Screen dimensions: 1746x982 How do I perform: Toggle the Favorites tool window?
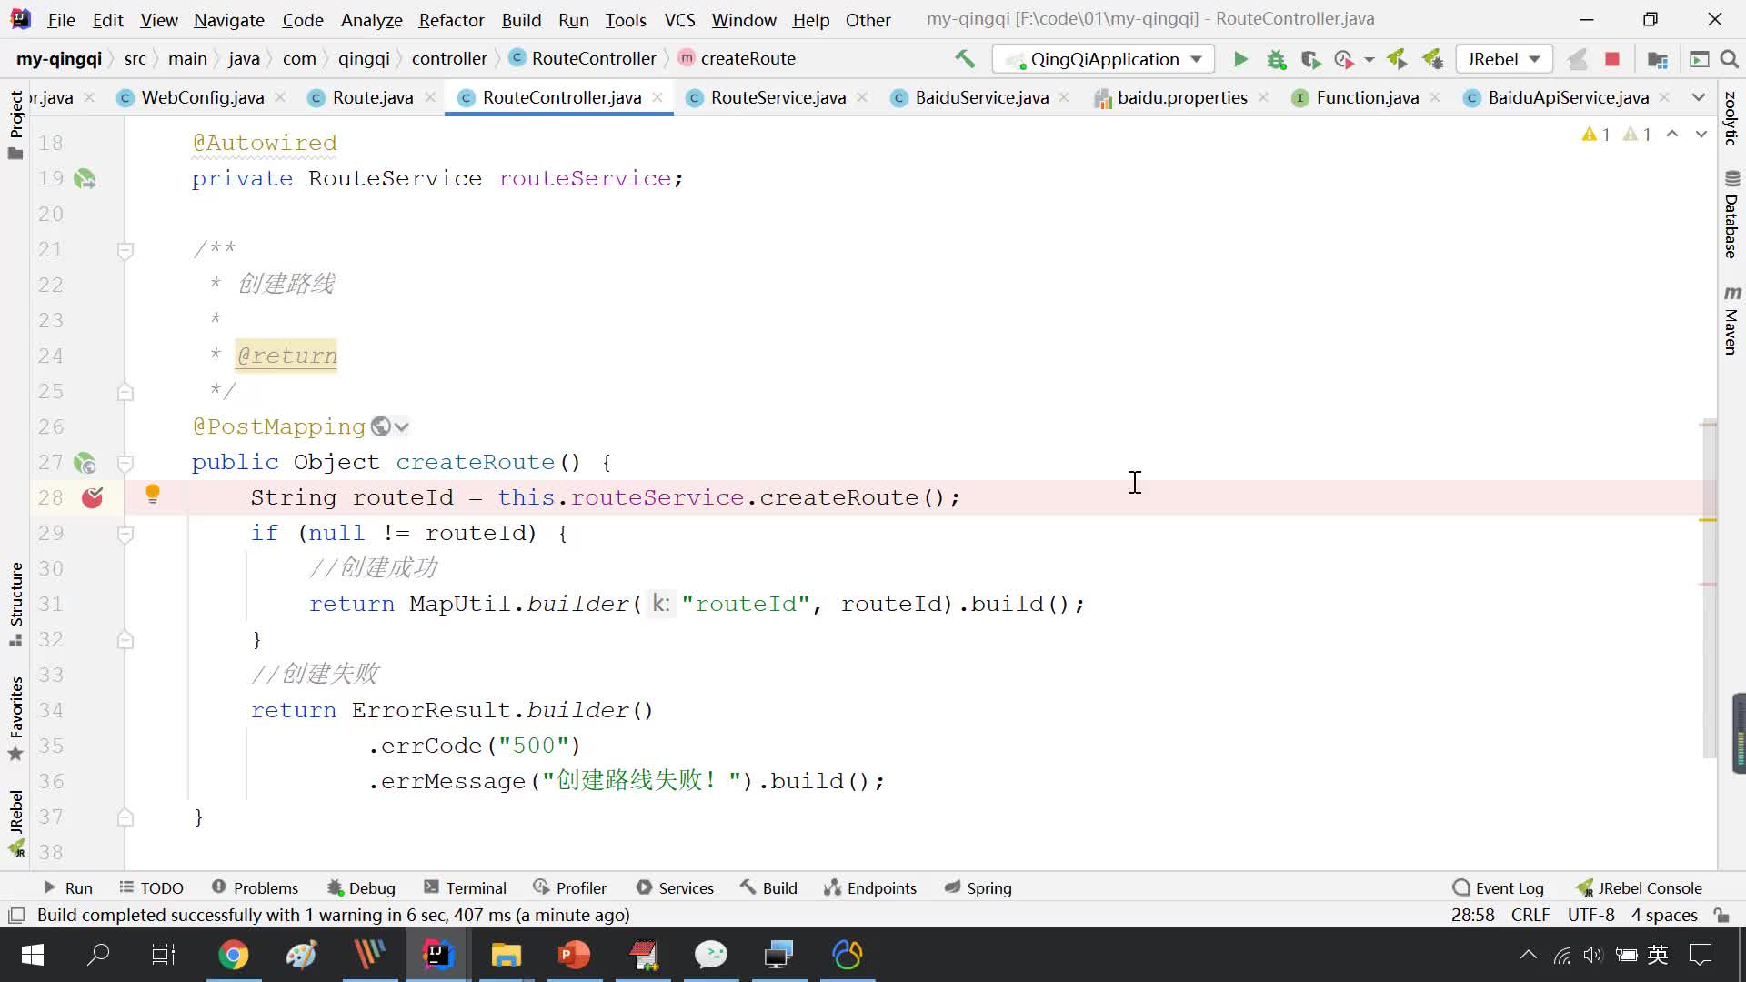click(x=15, y=718)
